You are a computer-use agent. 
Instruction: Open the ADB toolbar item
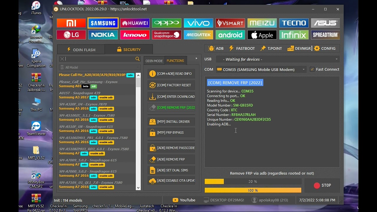(216, 48)
